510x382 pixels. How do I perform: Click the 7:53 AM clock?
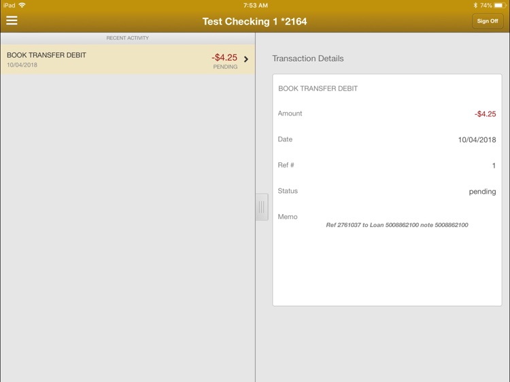(x=255, y=5)
